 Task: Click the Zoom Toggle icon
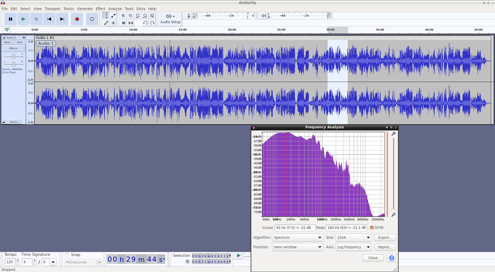click(152, 16)
